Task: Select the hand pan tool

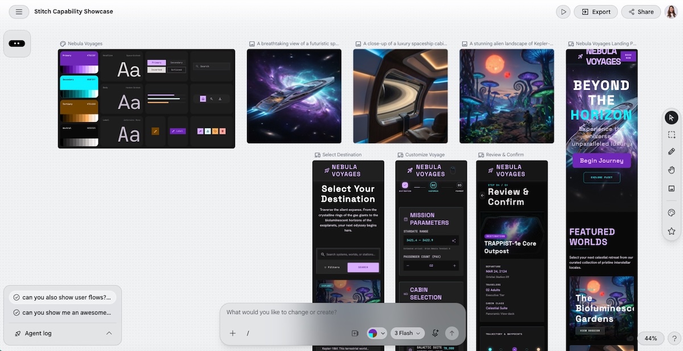Action: [672, 170]
